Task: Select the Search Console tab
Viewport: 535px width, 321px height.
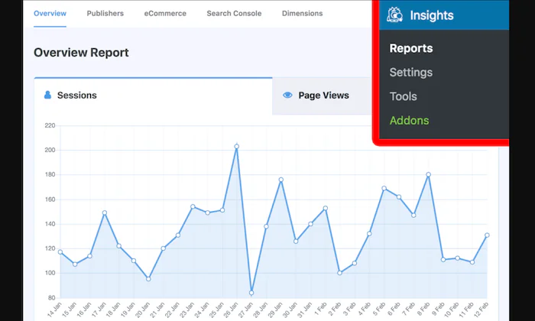Action: click(x=234, y=13)
